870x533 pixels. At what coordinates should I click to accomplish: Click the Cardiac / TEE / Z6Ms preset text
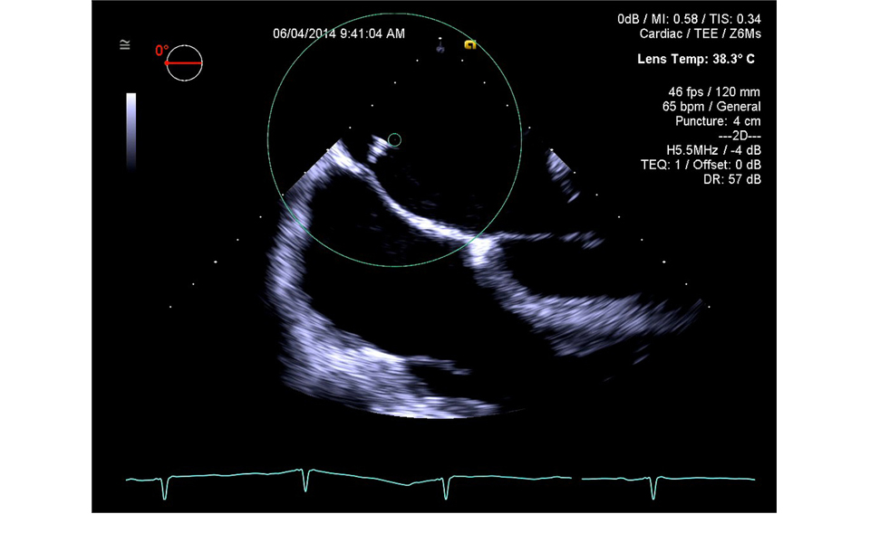[x=700, y=33]
